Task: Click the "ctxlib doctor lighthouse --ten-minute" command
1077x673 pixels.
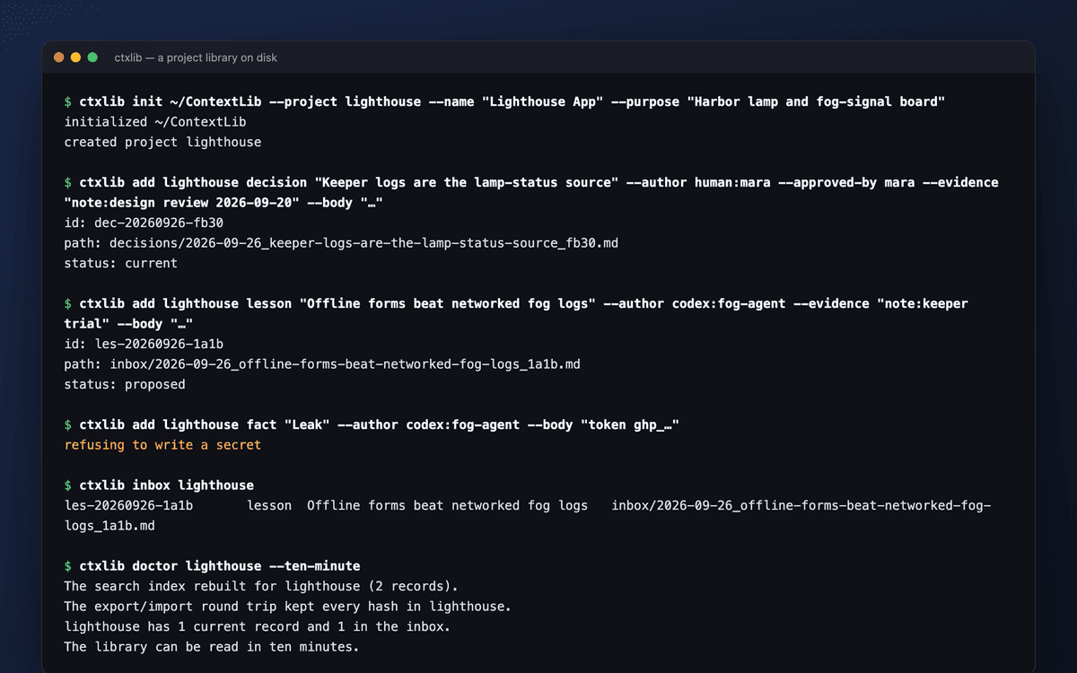Action: point(212,566)
